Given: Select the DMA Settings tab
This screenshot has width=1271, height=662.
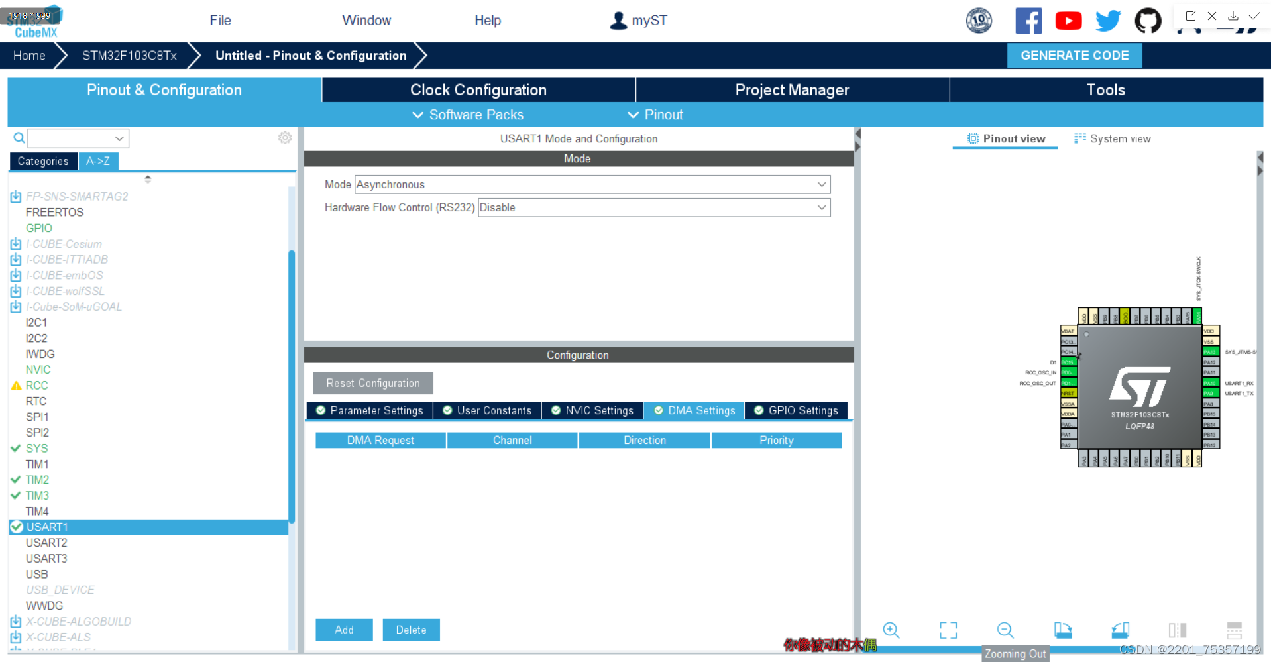Looking at the screenshot, I should coord(694,410).
